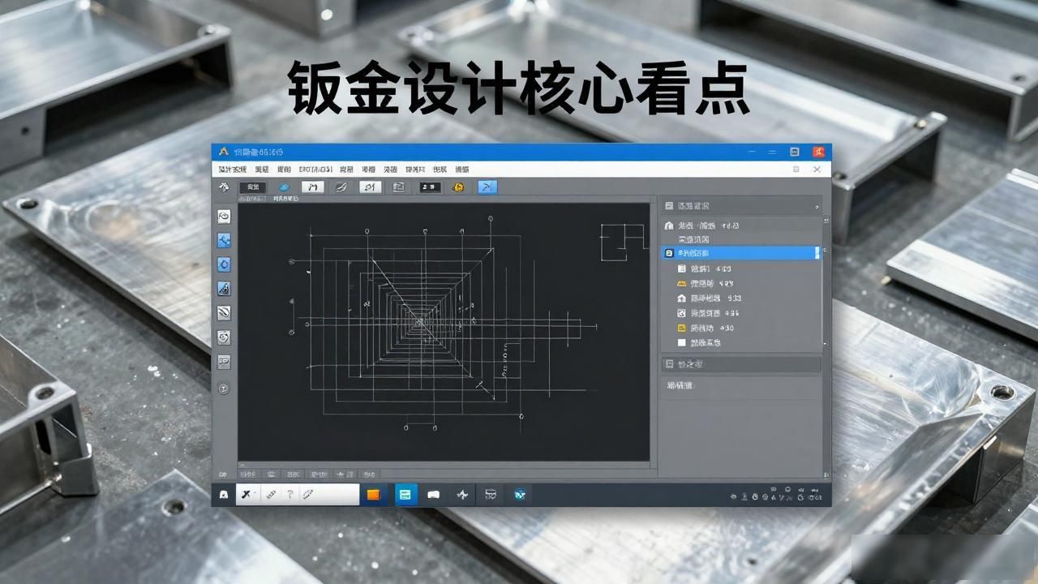Select the top tree row with house icon

[741, 225]
